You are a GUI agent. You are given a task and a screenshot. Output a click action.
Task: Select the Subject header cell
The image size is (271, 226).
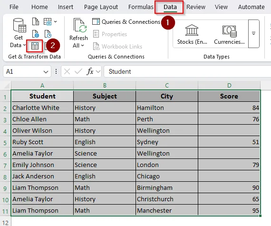(105, 96)
